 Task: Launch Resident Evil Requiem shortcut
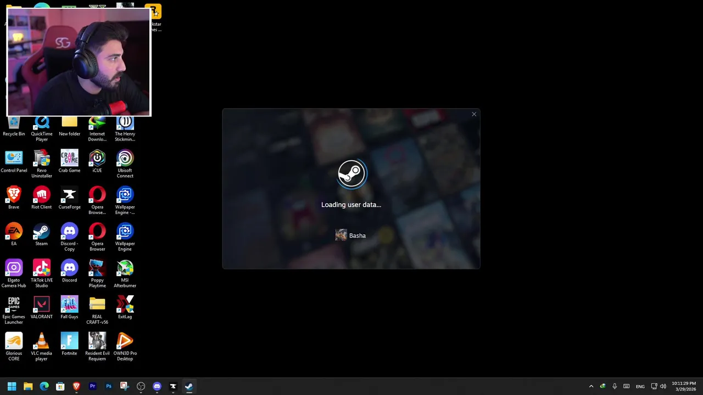click(97, 347)
